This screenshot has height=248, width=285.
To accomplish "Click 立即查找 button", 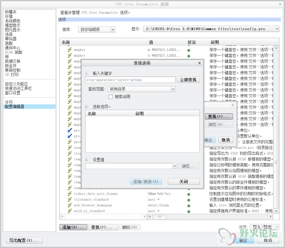I will click(x=188, y=80).
